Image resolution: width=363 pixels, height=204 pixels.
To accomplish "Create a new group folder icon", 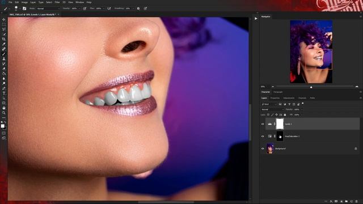I will tap(347, 202).
